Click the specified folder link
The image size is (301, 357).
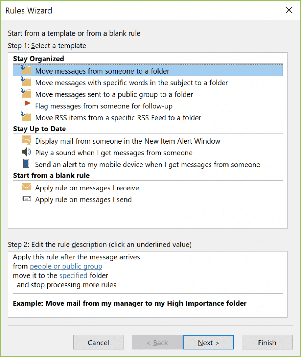point(73,275)
